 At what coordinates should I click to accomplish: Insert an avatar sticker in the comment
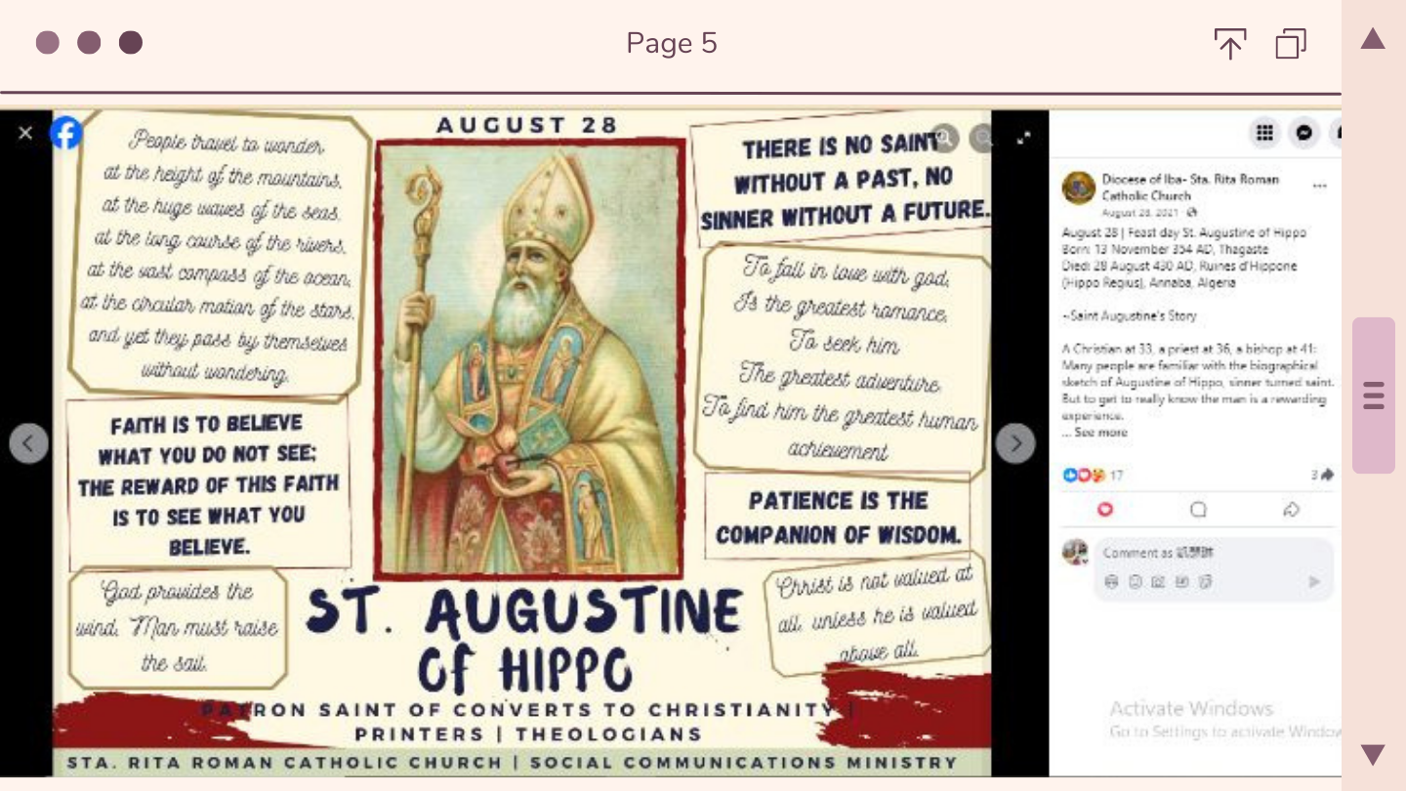1112,582
